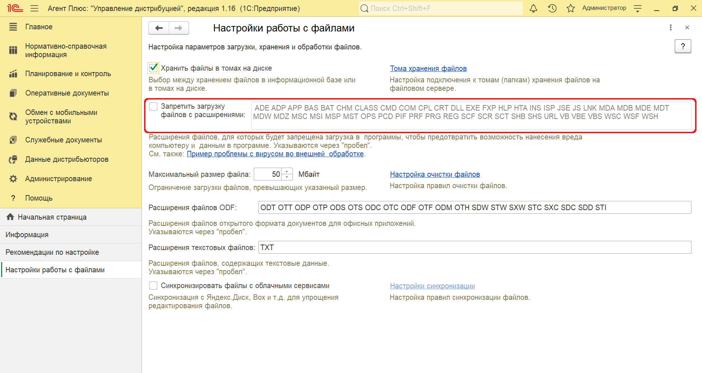Click the max file size field showing 50
The image size is (702, 373).
click(x=268, y=174)
